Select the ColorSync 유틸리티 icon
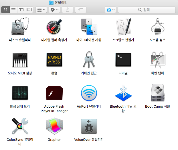Viewport: 178px width, 150px height. point(20,126)
